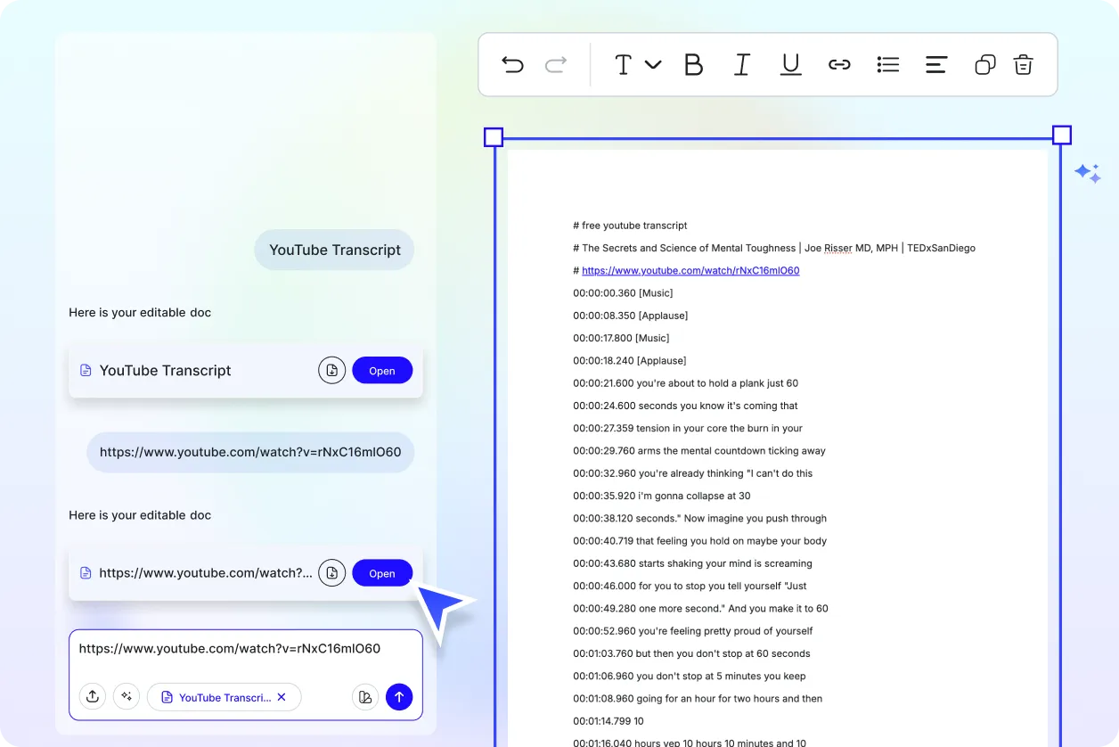Upload a file from the input bar
This screenshot has height=747, width=1119.
93,696
